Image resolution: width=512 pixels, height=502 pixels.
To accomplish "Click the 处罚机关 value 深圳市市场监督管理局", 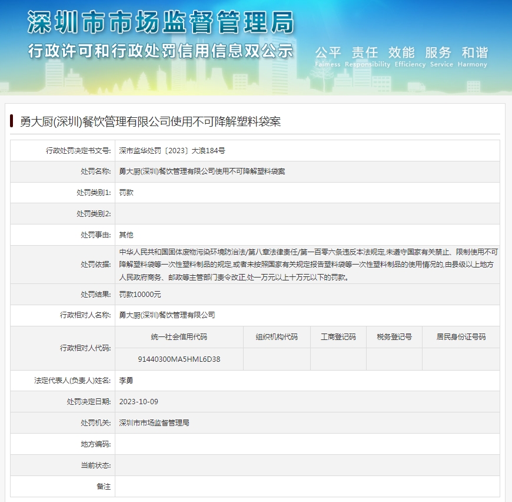I will coord(154,423).
